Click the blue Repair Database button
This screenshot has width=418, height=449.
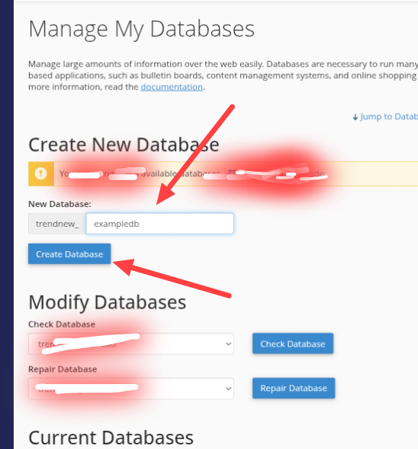pos(294,388)
